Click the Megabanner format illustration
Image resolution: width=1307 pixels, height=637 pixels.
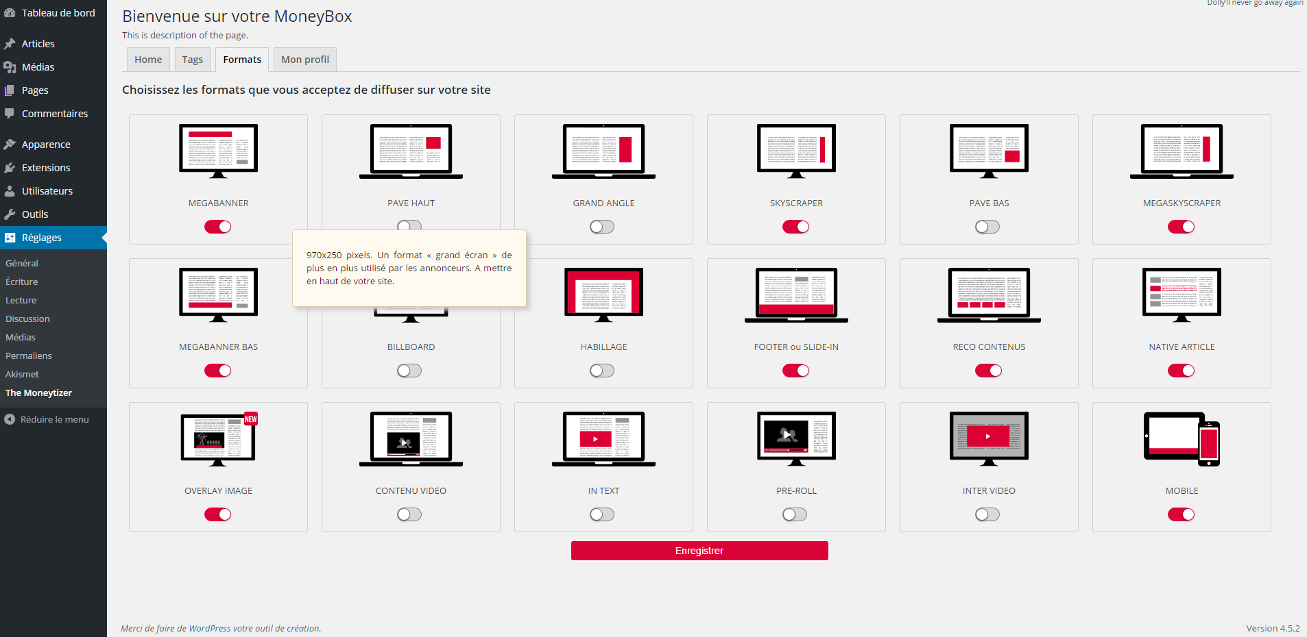219,151
